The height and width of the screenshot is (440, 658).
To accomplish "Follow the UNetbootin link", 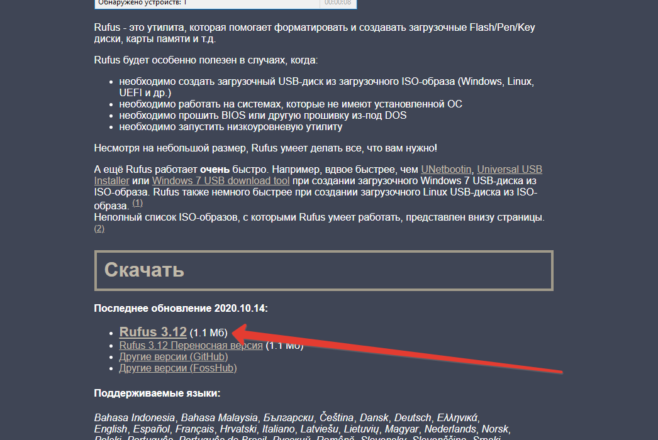I will [x=446, y=170].
